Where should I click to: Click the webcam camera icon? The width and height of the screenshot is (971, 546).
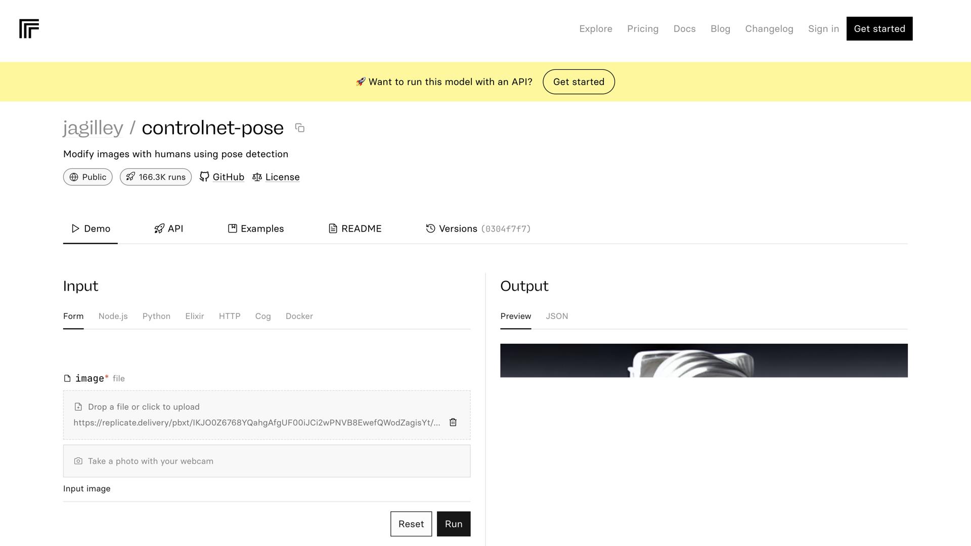click(78, 461)
